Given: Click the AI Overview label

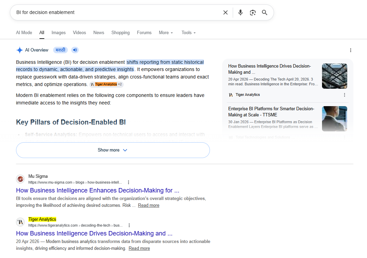Looking at the screenshot, I should (37, 50).
